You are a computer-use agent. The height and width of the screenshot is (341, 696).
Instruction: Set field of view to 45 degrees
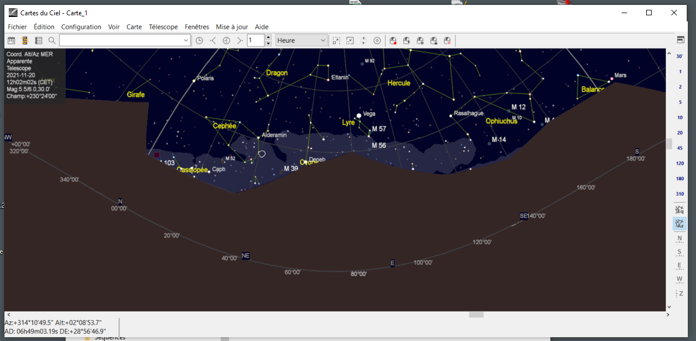pos(680,148)
